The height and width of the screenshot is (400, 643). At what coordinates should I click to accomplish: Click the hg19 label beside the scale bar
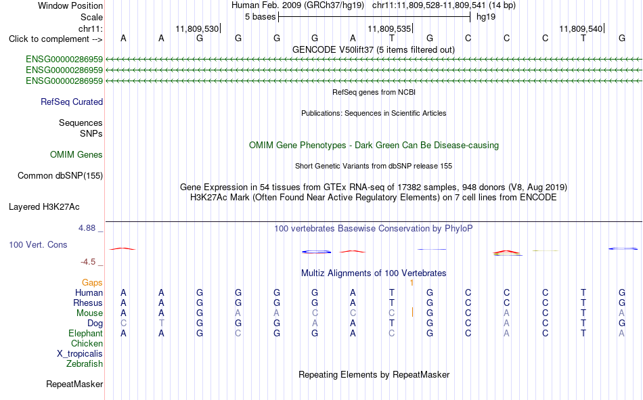click(x=486, y=17)
